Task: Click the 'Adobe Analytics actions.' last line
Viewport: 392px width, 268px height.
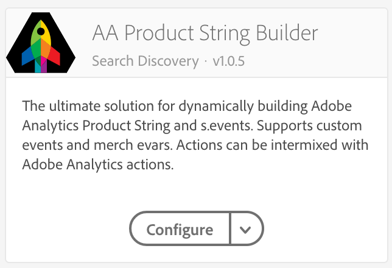Action: coord(98,164)
